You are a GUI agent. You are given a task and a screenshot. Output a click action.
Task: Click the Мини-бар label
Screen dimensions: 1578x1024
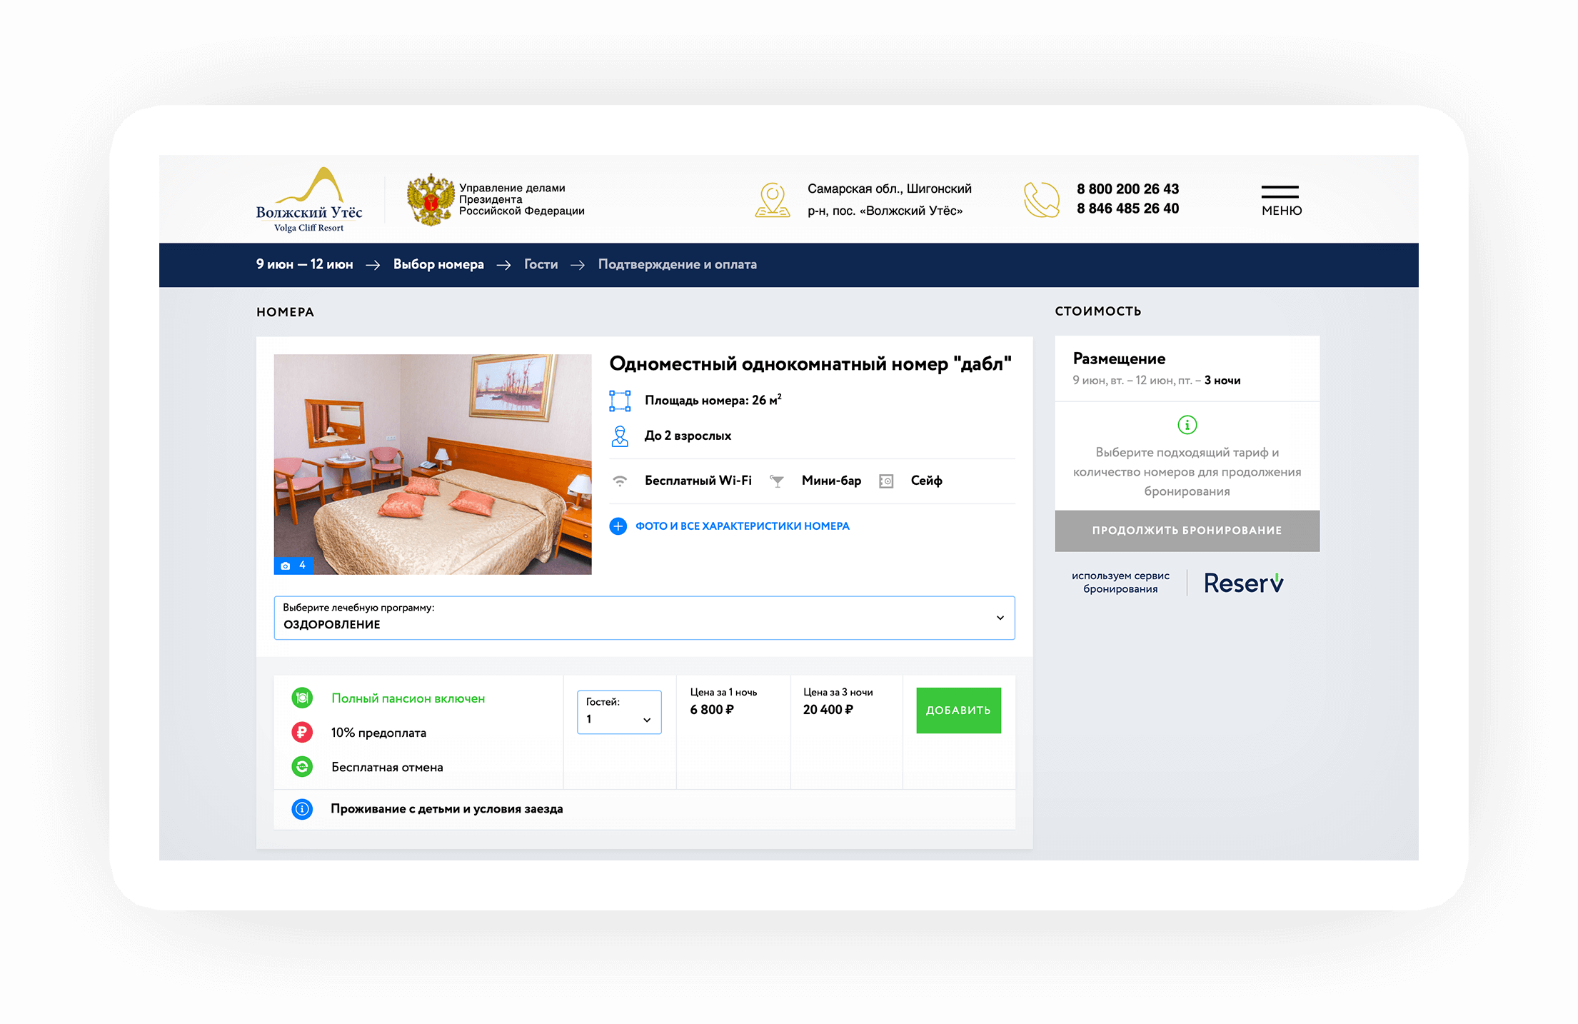(831, 481)
